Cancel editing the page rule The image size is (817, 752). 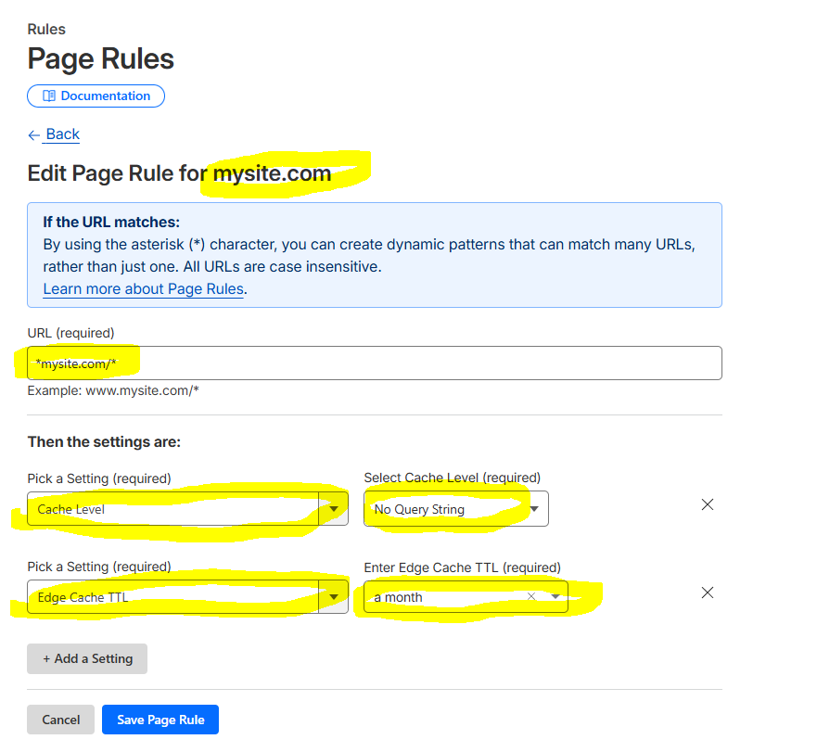tap(60, 720)
